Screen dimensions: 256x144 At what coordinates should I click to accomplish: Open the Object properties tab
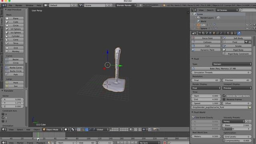214,33
